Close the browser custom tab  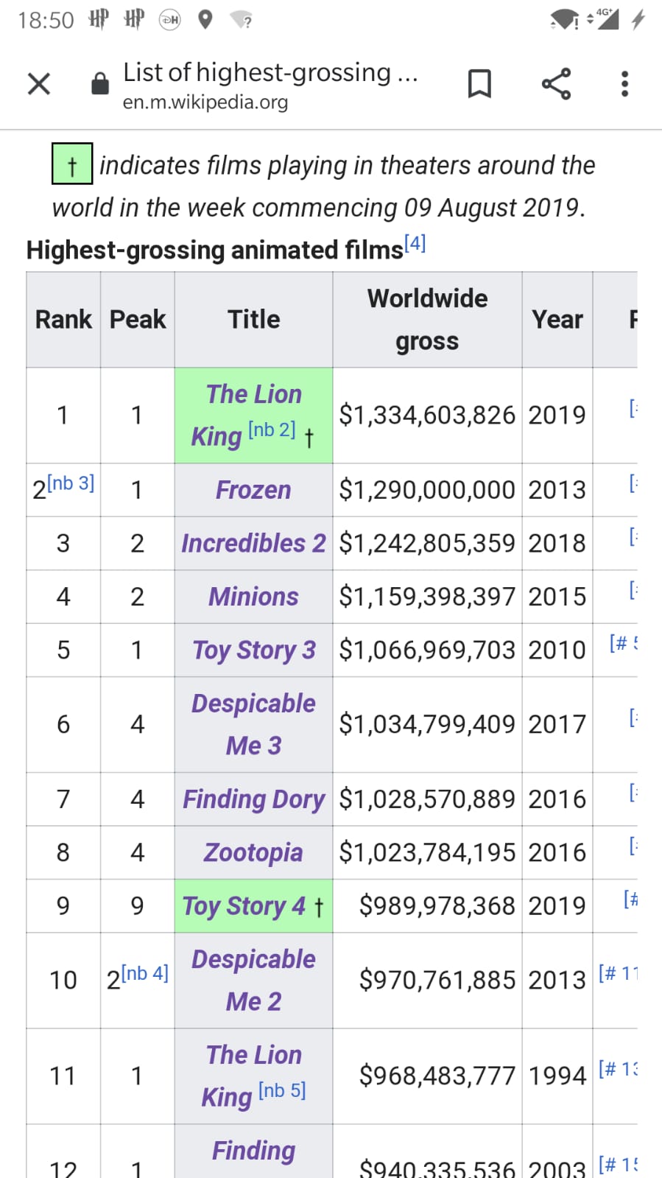(x=38, y=84)
